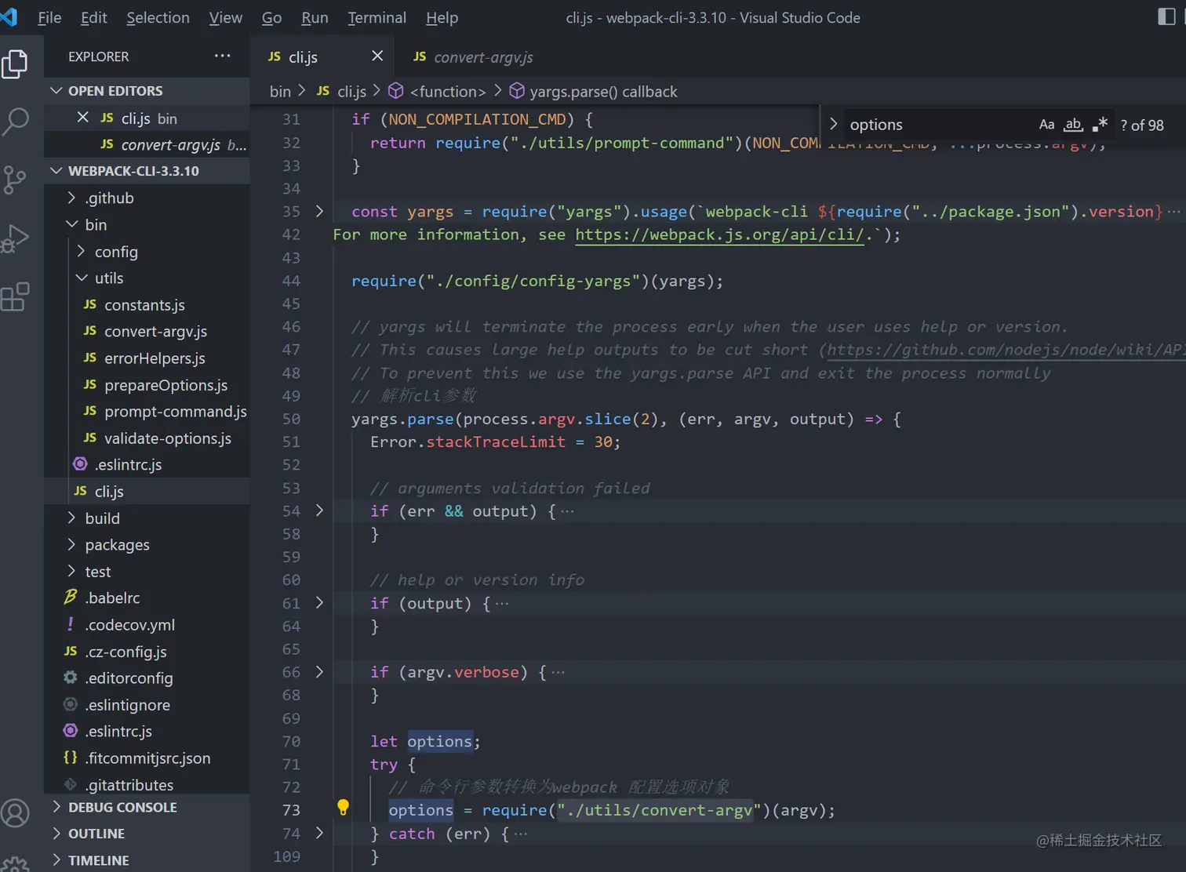Open the Explorer view in activity bar
The width and height of the screenshot is (1186, 872).
pos(16,64)
